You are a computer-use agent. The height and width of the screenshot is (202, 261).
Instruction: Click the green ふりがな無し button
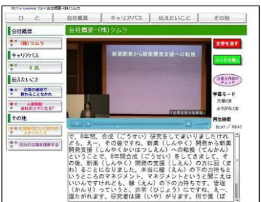point(227,60)
